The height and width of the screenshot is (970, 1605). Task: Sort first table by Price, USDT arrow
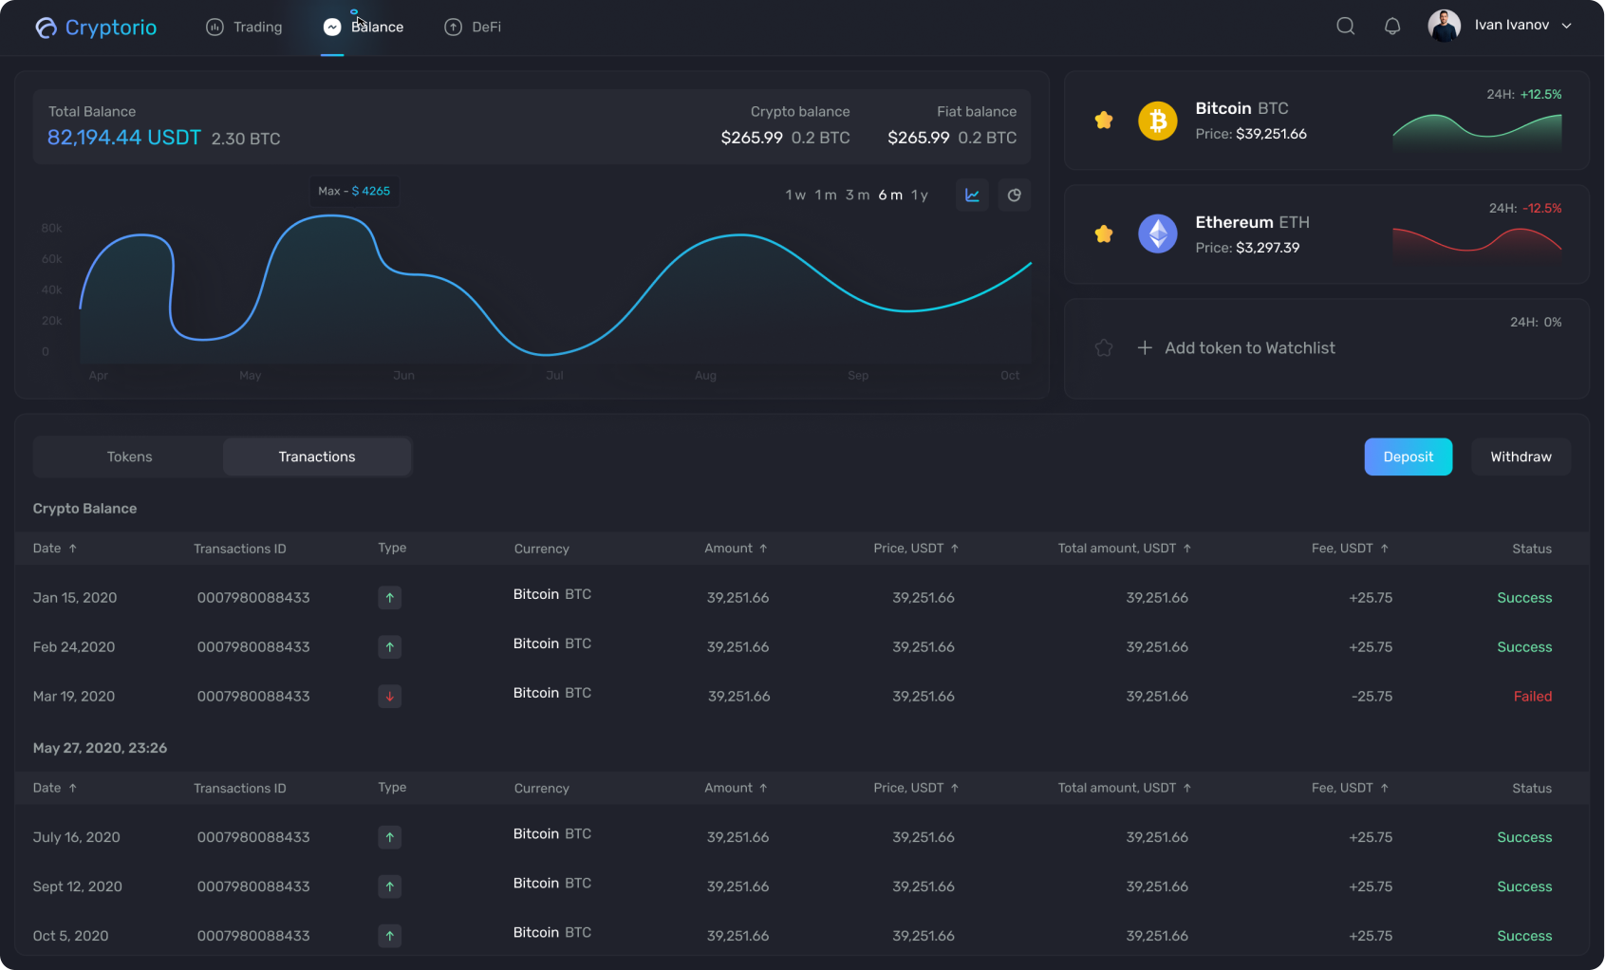tap(955, 549)
